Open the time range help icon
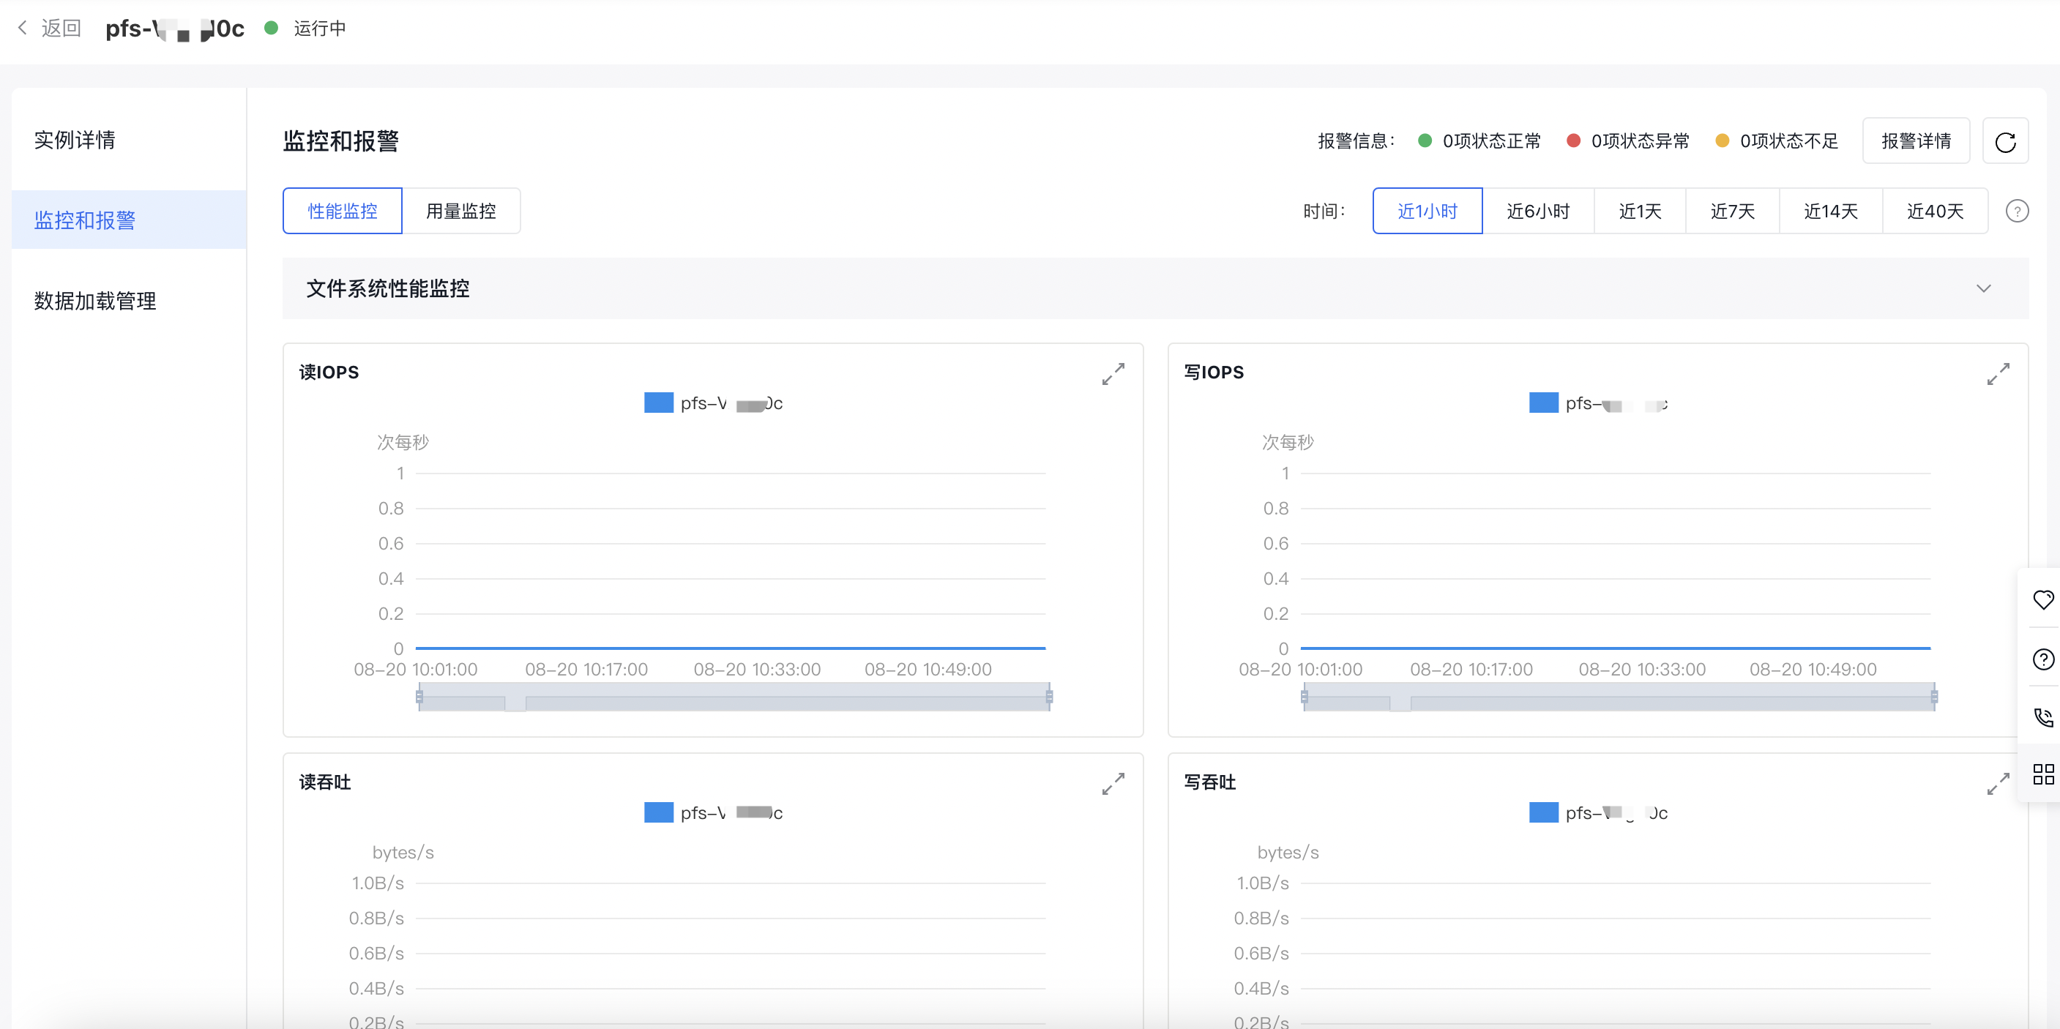 tap(2017, 211)
